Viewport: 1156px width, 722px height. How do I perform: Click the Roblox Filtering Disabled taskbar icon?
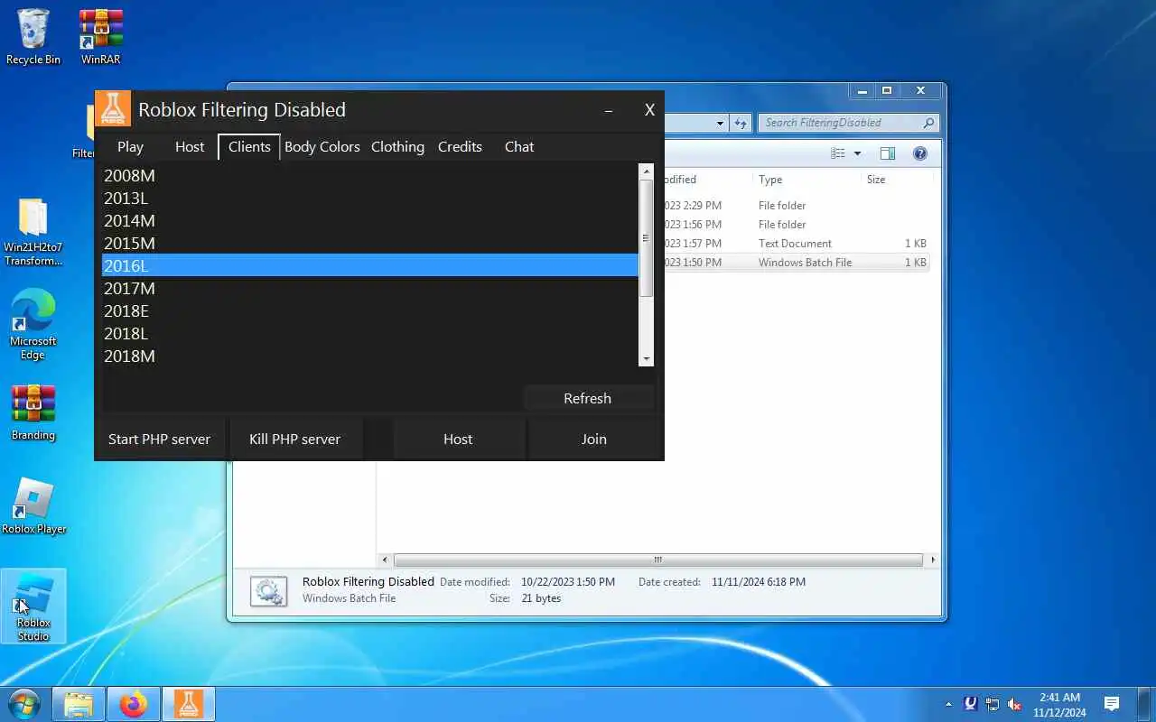pos(189,704)
